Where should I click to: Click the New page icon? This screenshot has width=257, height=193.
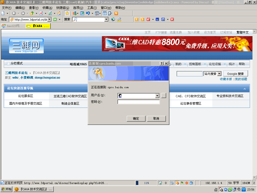click(3, 13)
